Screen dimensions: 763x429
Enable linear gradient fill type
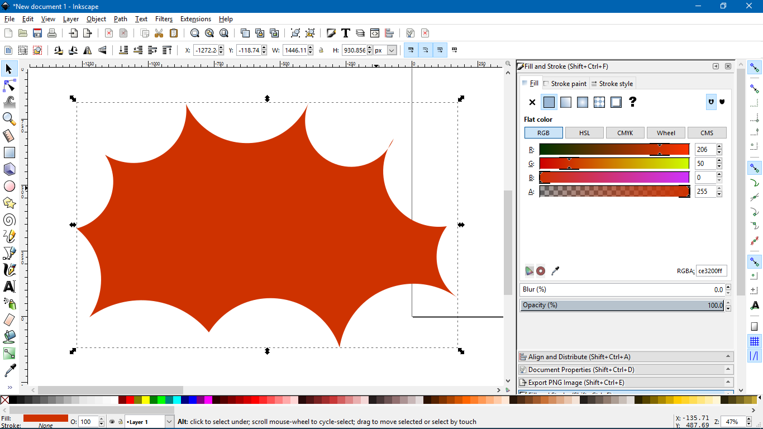566,102
